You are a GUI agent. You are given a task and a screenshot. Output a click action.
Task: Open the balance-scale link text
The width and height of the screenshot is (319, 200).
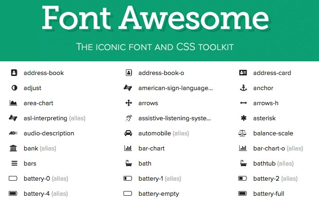pyautogui.click(x=273, y=133)
